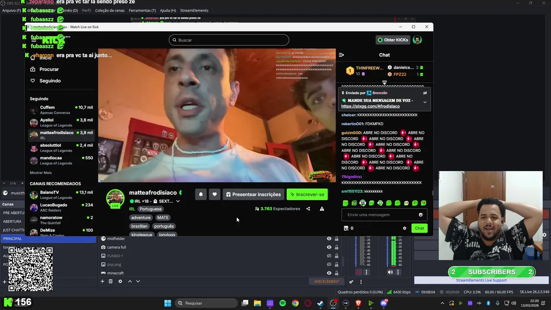Delete selected source with trash icon
The height and width of the screenshot is (310, 551).
111,282
